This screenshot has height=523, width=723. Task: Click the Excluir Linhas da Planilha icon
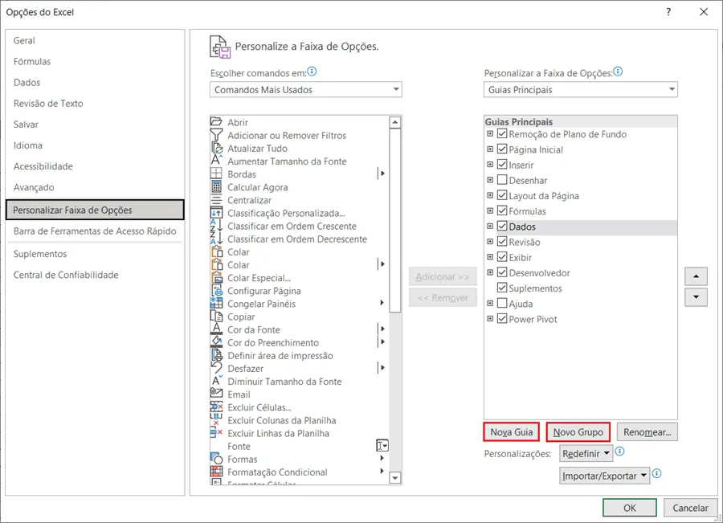click(216, 432)
